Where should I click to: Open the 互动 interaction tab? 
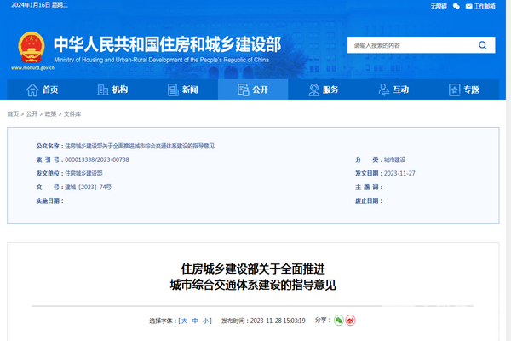[393, 90]
